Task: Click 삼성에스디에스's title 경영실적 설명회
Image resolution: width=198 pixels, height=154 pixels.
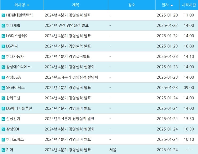Action: click(x=82, y=67)
